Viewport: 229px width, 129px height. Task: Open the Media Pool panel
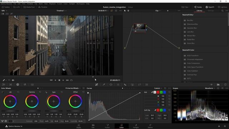tap(29, 7)
